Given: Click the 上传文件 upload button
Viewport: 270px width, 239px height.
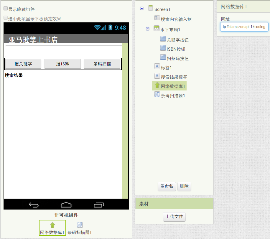Looking at the screenshot, I should pyautogui.click(x=174, y=217).
